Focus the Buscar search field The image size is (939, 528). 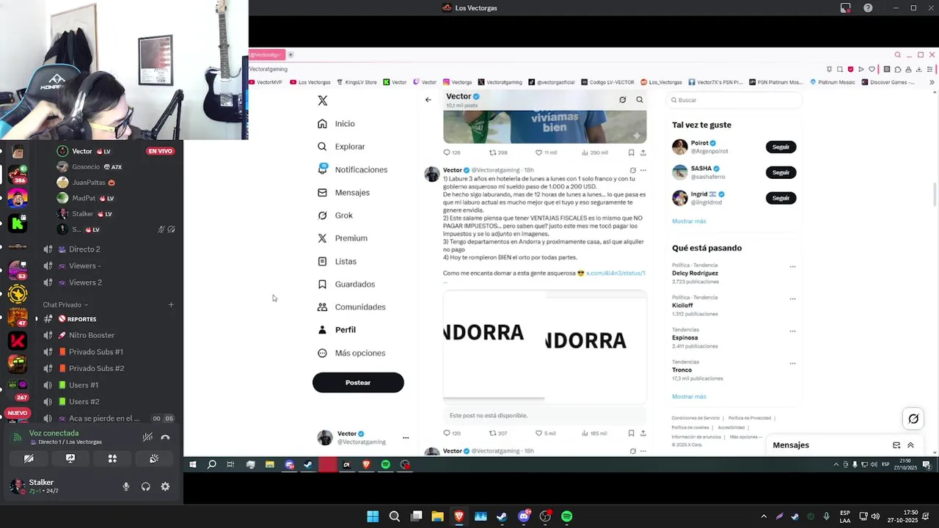734,100
